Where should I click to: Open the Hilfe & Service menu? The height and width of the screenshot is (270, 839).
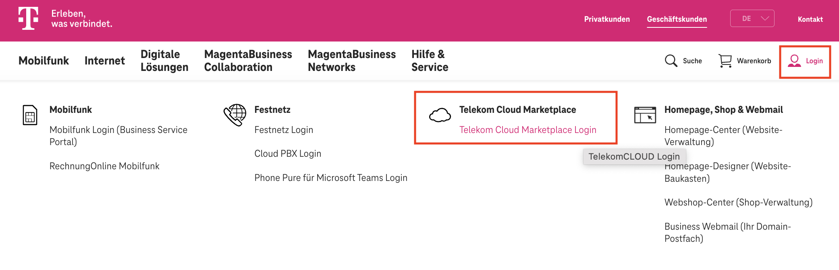(x=430, y=61)
